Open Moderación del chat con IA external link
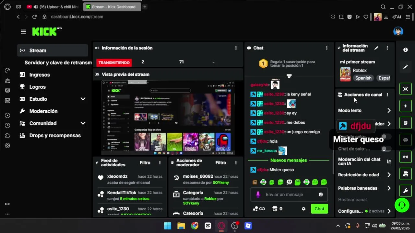 click(x=389, y=161)
